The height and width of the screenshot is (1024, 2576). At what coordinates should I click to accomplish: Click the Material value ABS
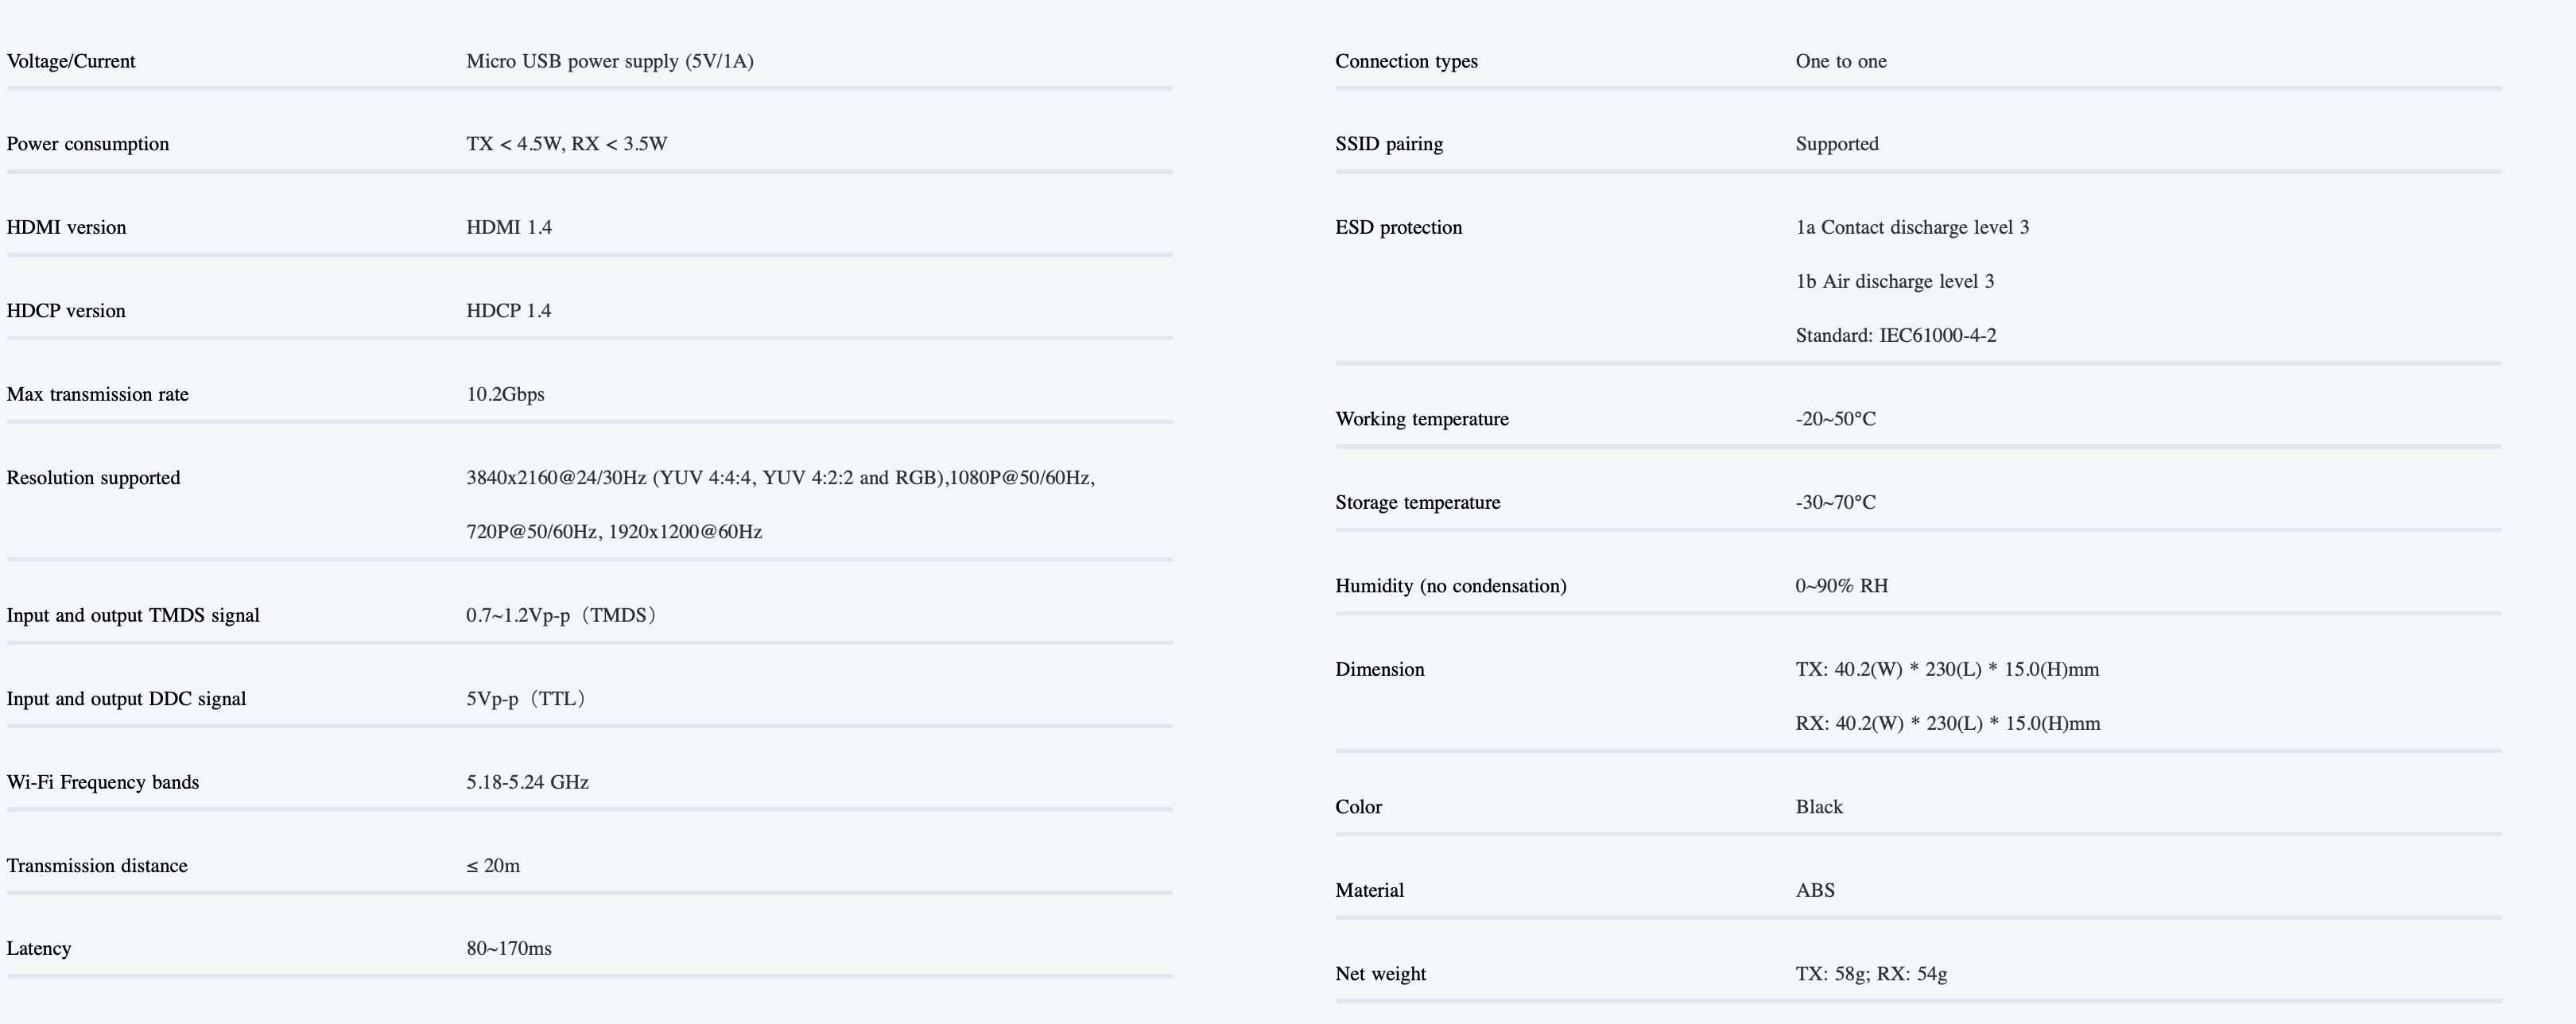1815,890
